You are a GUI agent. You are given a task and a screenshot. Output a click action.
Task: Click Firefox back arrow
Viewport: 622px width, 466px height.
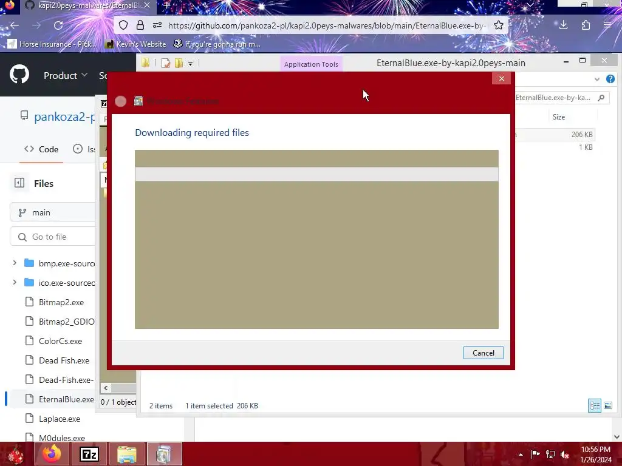pyautogui.click(x=15, y=25)
